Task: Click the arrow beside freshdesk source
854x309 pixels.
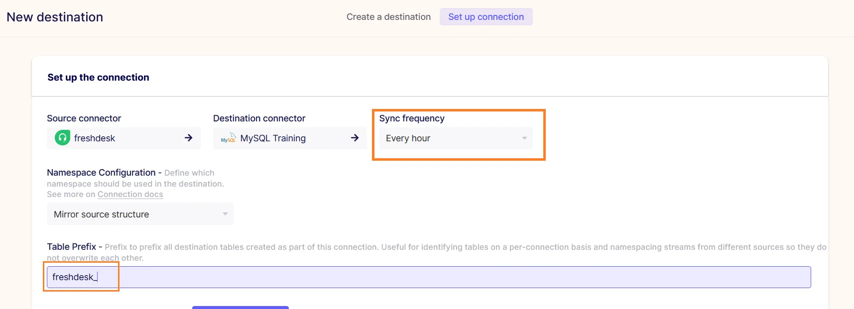Action: coord(188,138)
